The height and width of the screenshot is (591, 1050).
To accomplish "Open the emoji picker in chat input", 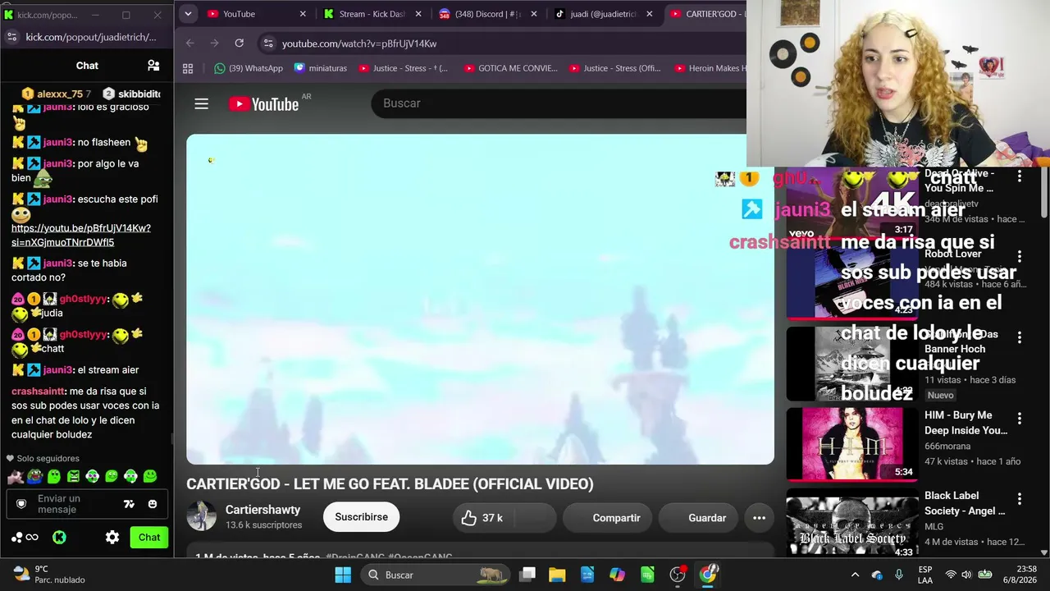I will tap(153, 504).
